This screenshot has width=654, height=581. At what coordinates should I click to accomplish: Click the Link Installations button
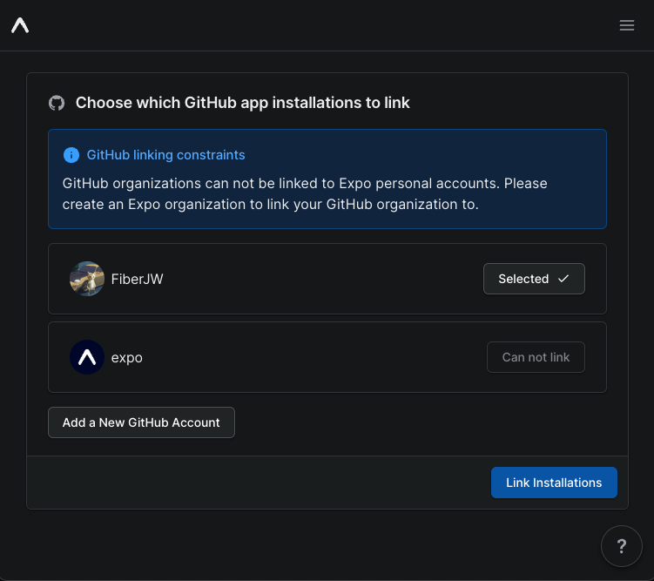pyautogui.click(x=554, y=483)
